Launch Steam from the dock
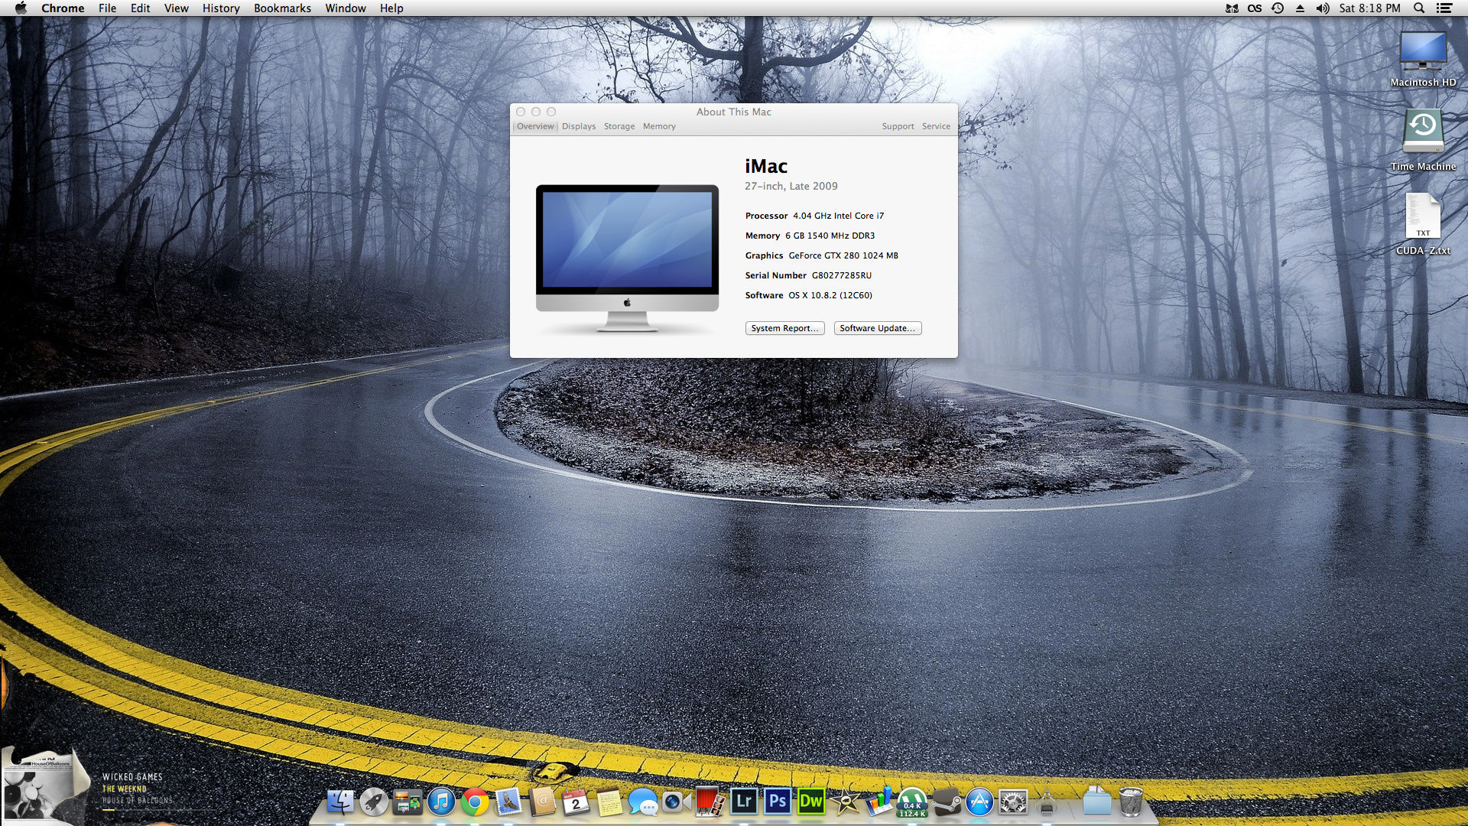The image size is (1468, 826). (x=946, y=802)
